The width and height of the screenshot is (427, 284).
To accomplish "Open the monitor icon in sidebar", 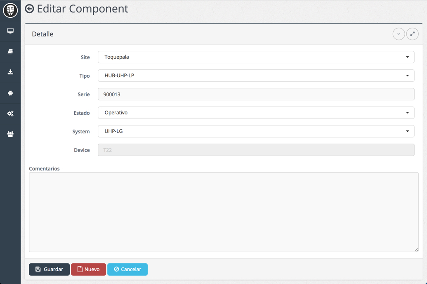I will (10, 31).
